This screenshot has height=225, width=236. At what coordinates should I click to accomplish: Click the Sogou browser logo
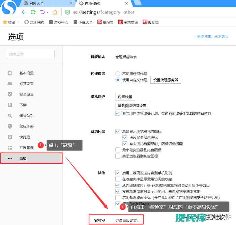click(x=8, y=7)
